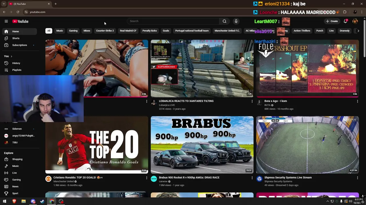Open more options for LOBANJICA REACTS video

tap(252, 101)
